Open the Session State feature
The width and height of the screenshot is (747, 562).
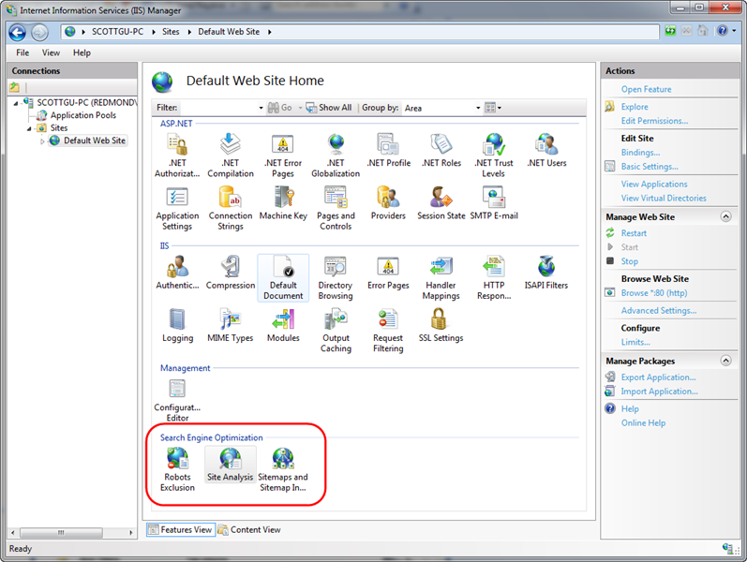[x=441, y=203]
